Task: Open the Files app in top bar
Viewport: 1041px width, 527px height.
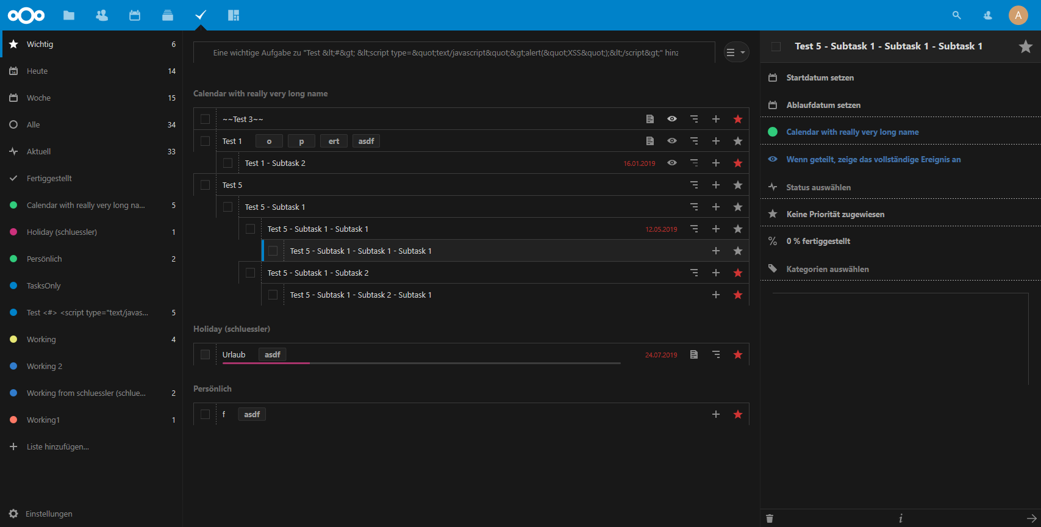Action: (69, 15)
